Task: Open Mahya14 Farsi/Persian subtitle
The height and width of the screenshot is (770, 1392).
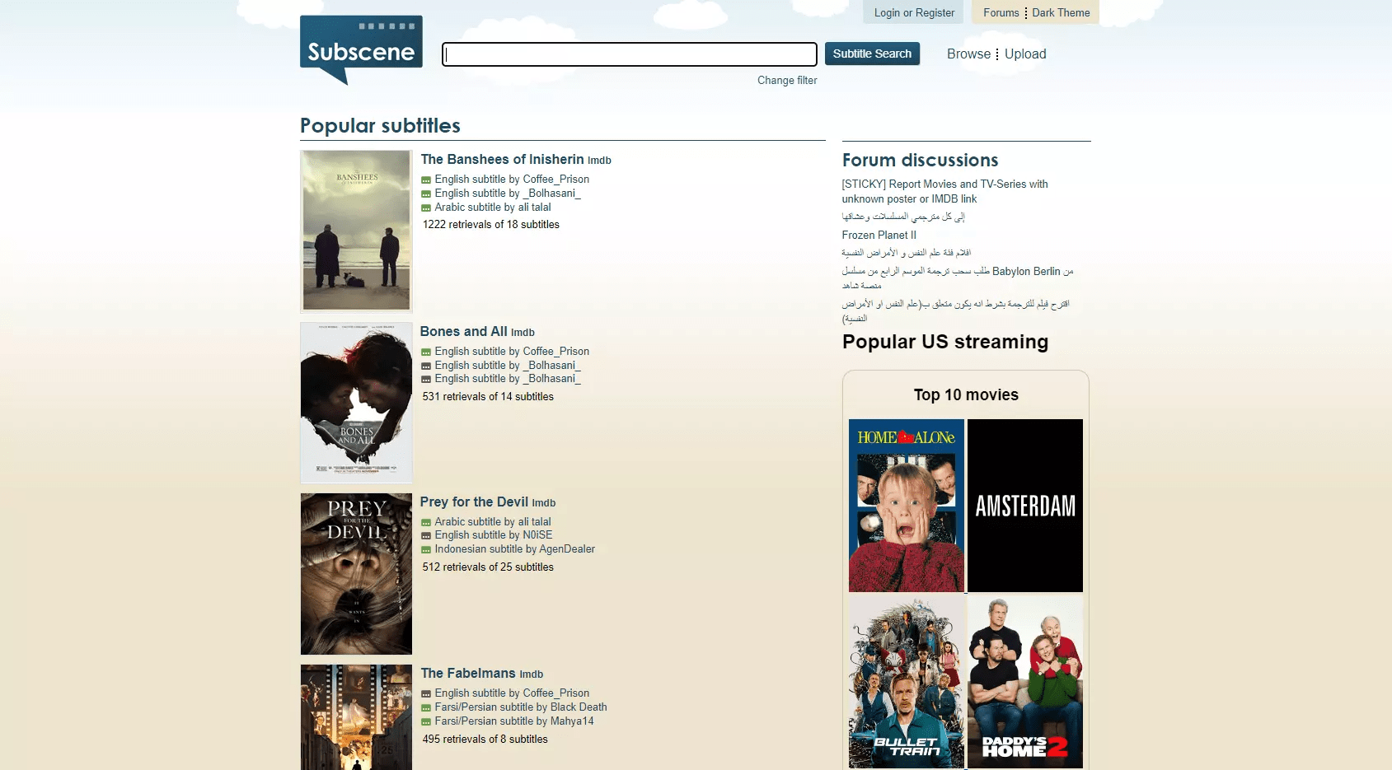Action: (514, 721)
